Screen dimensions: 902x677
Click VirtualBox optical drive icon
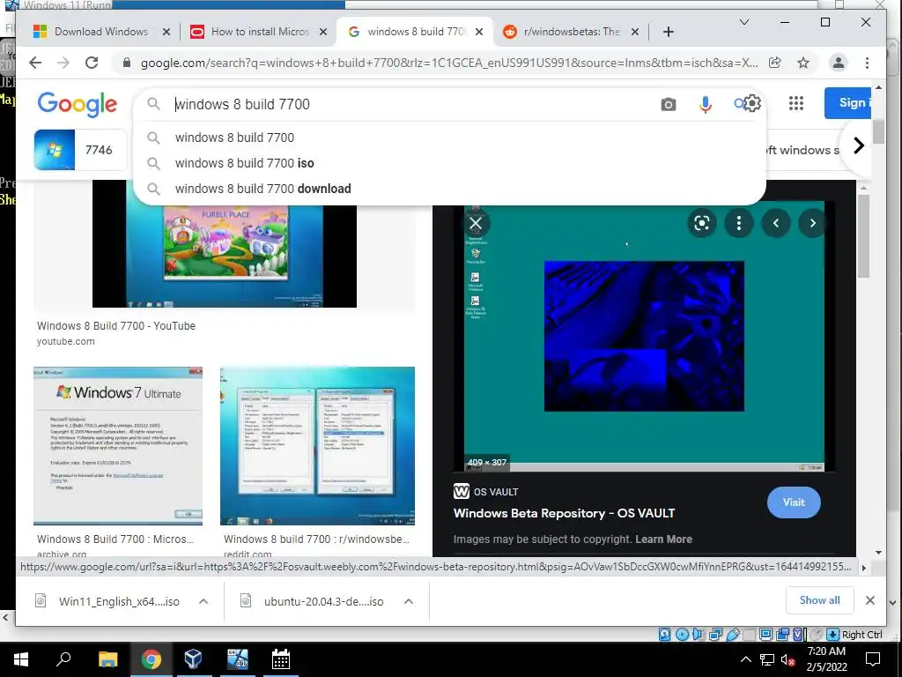(x=682, y=635)
